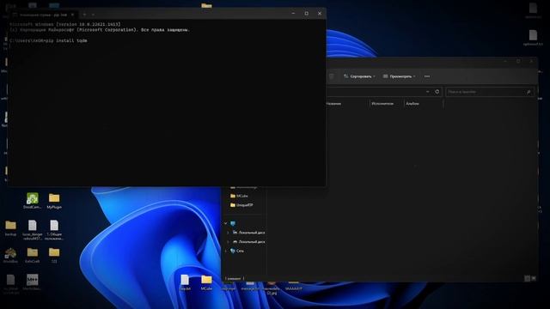Open the KeliriCraft folder on desktop
The image size is (550, 309).
[33, 255]
